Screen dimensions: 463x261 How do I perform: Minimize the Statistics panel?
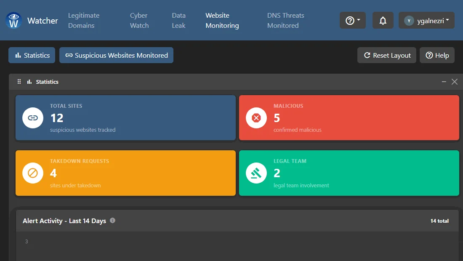point(444,82)
